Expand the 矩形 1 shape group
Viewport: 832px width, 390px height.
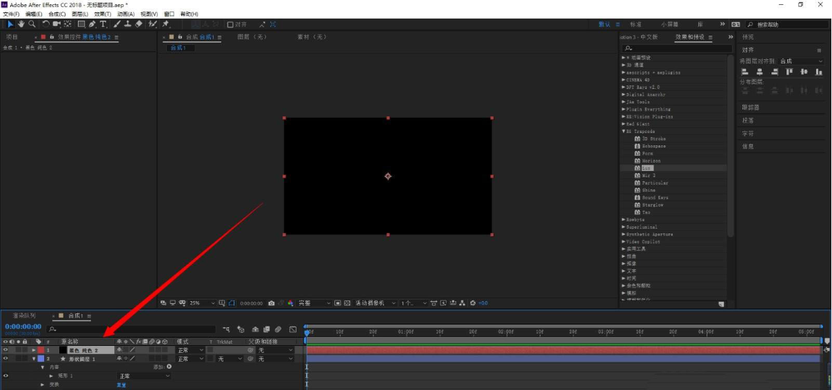(51, 376)
